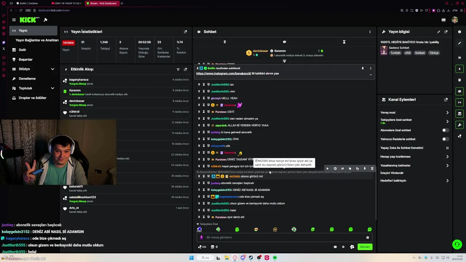The width and height of the screenshot is (466, 262).
Task: Open Yavaş mod options arrow
Action: pyautogui.click(x=447, y=113)
